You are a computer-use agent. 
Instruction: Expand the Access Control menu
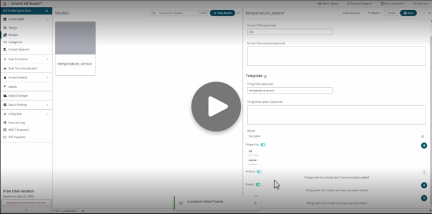[x=26, y=77]
